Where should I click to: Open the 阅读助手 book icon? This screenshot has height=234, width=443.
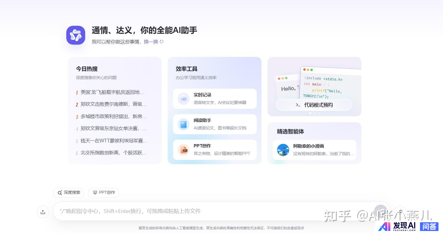(183, 124)
